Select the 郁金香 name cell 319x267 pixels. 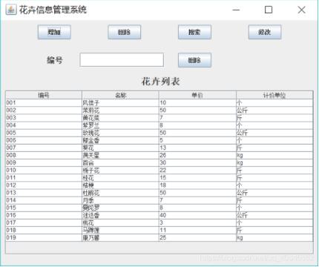click(120, 140)
